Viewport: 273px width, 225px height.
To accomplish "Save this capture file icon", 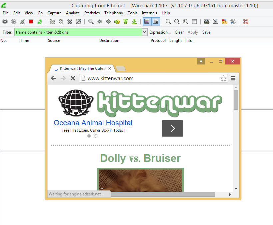I will coord(61,22).
